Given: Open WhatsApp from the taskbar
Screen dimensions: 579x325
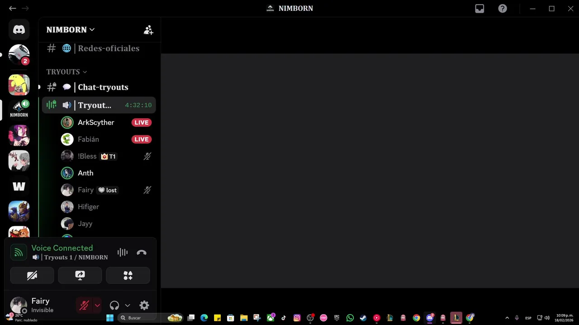Looking at the screenshot, I should coord(350,318).
